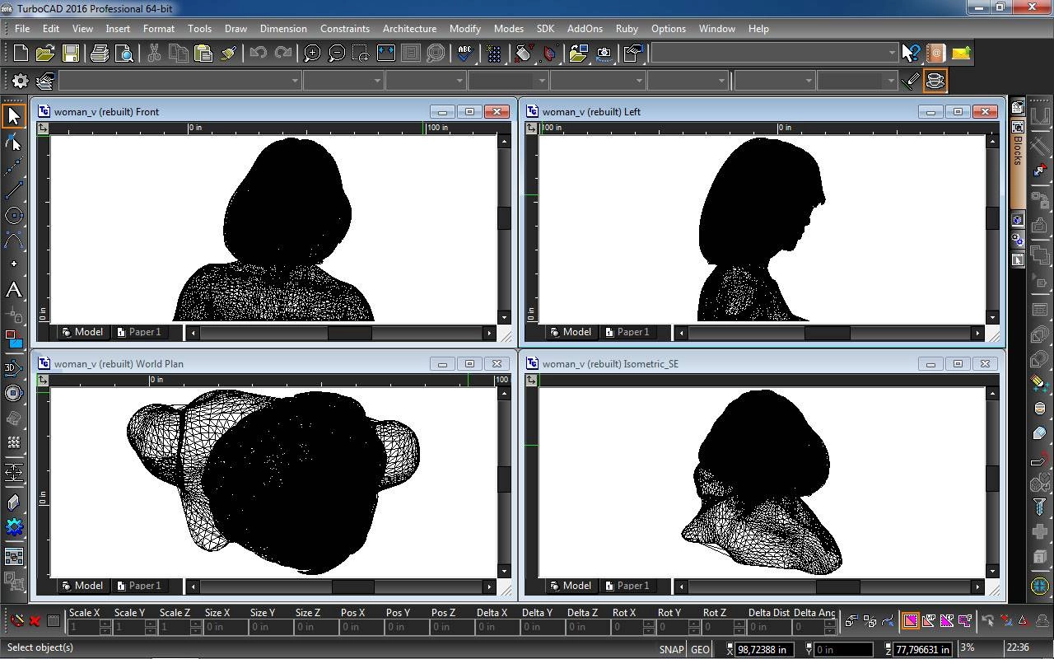This screenshot has height=659, width=1054.
Task: Click the Paste clipboard icon
Action: coord(203,54)
